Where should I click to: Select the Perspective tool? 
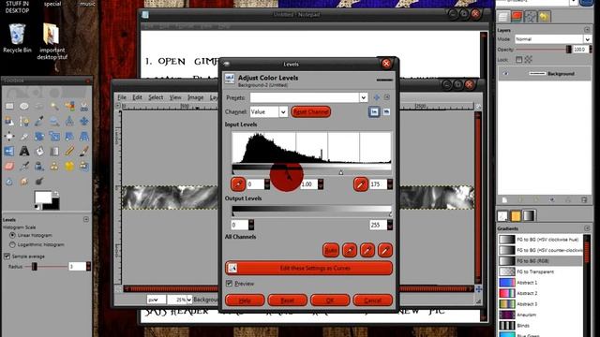click(x=83, y=136)
